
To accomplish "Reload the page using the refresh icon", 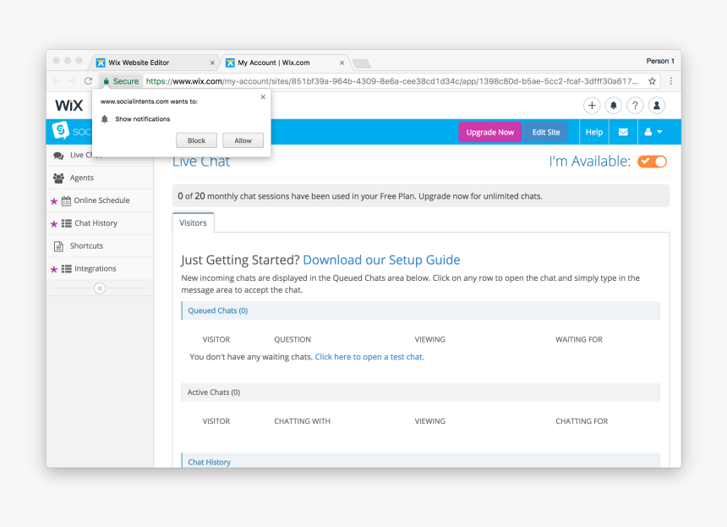I will click(x=88, y=81).
